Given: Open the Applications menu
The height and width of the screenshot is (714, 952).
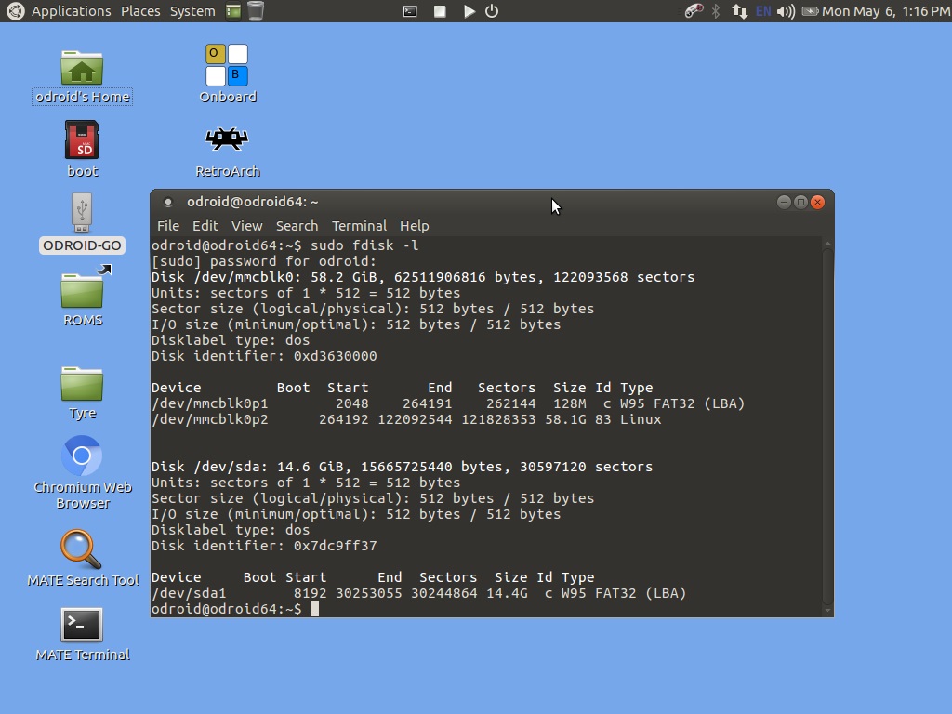Looking at the screenshot, I should tap(71, 11).
